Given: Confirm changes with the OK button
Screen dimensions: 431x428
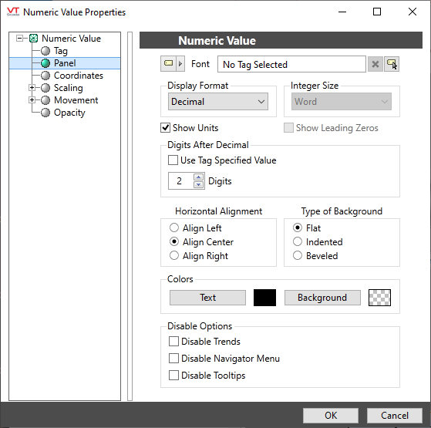Looking at the screenshot, I should pos(331,416).
